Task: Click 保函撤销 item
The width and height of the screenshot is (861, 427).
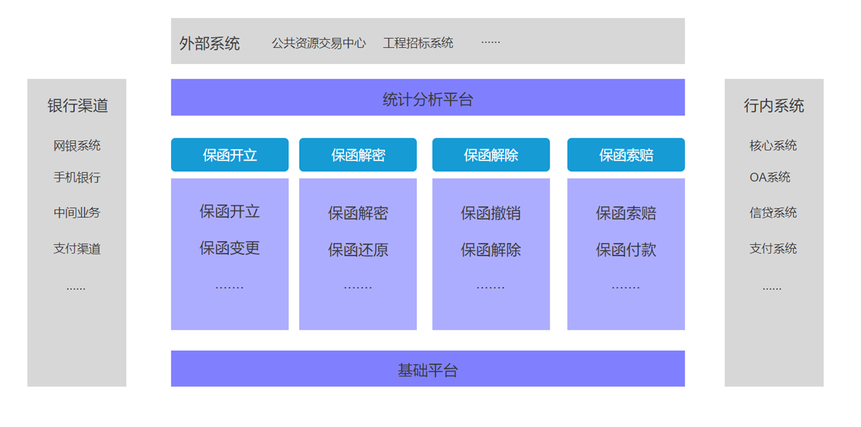Action: point(491,213)
